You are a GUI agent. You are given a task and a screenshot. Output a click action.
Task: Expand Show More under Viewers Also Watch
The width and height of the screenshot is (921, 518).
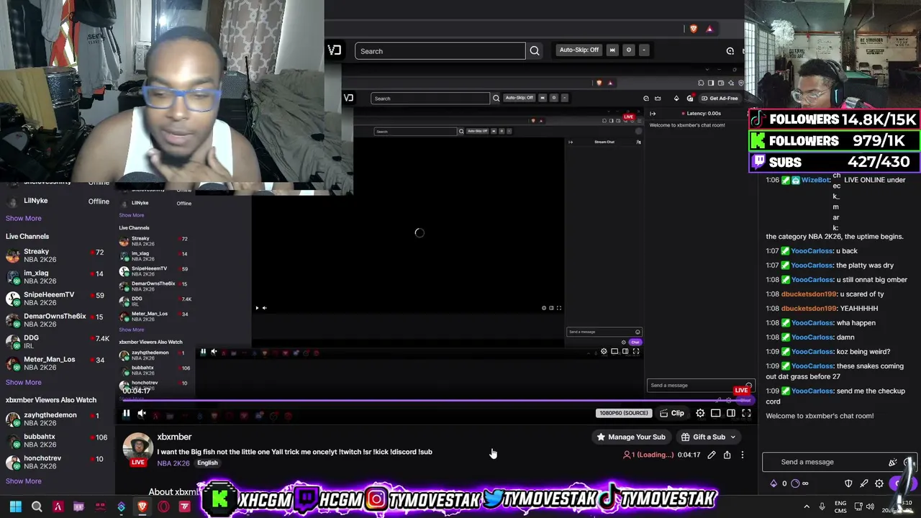(x=24, y=481)
